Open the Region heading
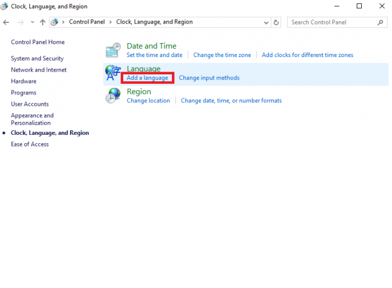Screen dimensions: 392x288 pyautogui.click(x=139, y=92)
